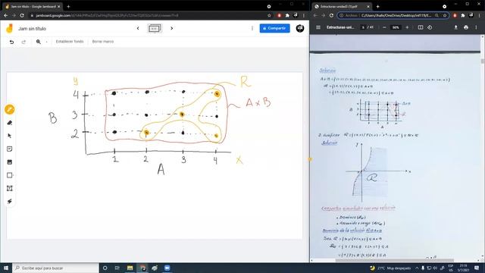Click PDF horizontal scrollbar
485x273 pixels.
(x=394, y=260)
